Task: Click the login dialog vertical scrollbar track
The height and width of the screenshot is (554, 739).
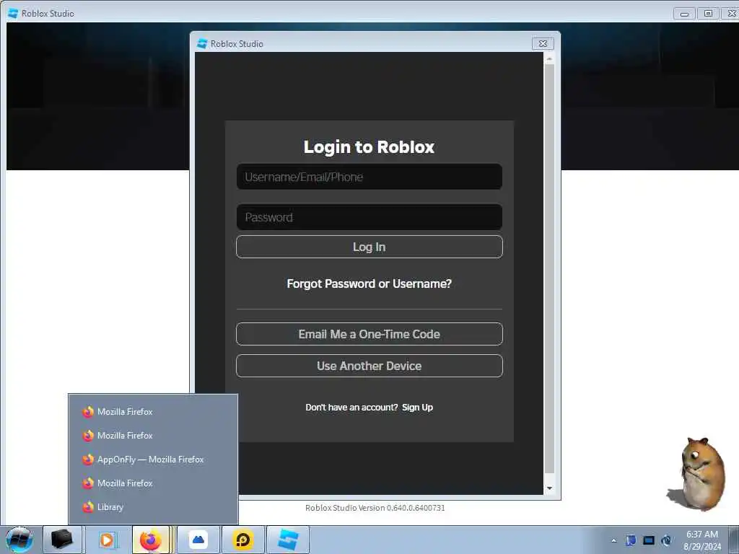Action: coord(549,268)
